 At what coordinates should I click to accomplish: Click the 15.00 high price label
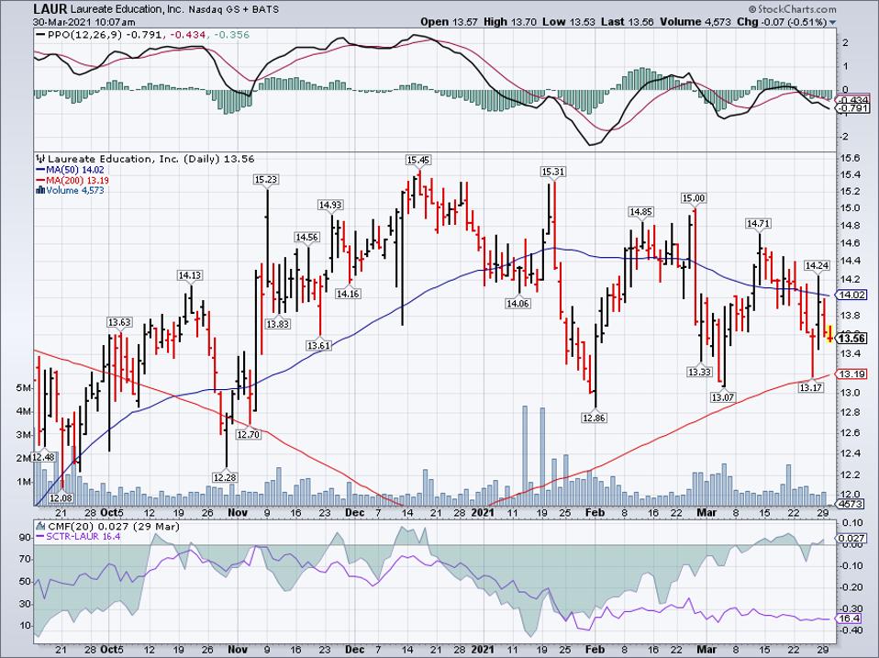pos(694,198)
